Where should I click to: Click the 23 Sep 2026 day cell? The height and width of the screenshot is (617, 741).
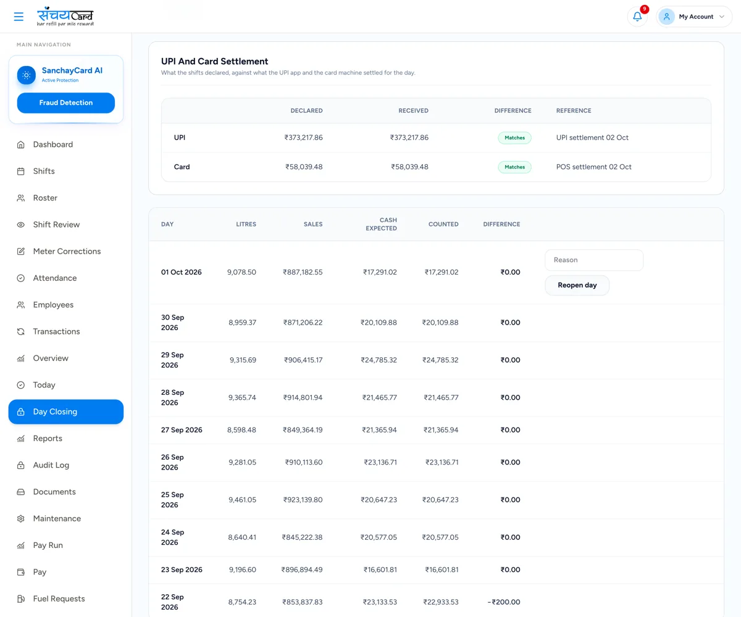[x=182, y=569]
